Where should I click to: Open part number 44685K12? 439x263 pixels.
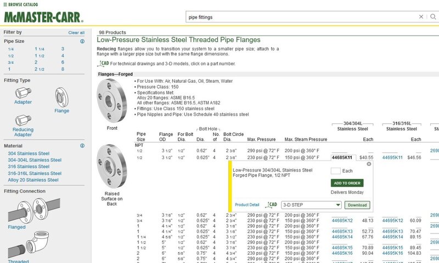click(x=342, y=220)
